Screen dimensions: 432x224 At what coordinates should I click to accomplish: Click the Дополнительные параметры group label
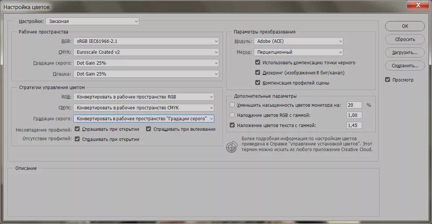(x=265, y=96)
